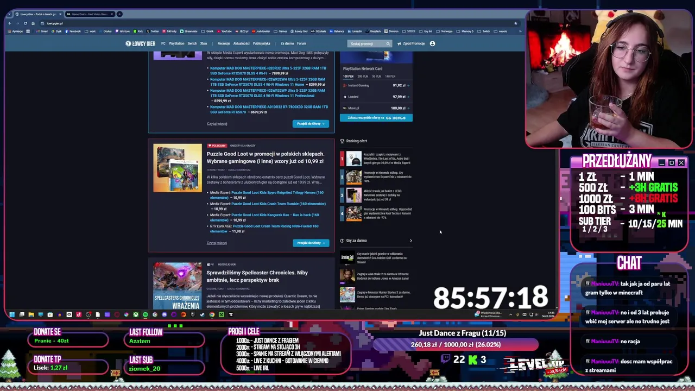Screen dimensions: 695x391
Task: Switch to Game Deals browser tab
Action: point(90,14)
